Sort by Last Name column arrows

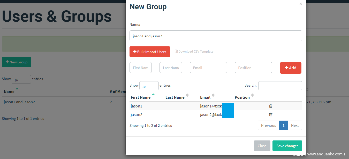(187, 95)
